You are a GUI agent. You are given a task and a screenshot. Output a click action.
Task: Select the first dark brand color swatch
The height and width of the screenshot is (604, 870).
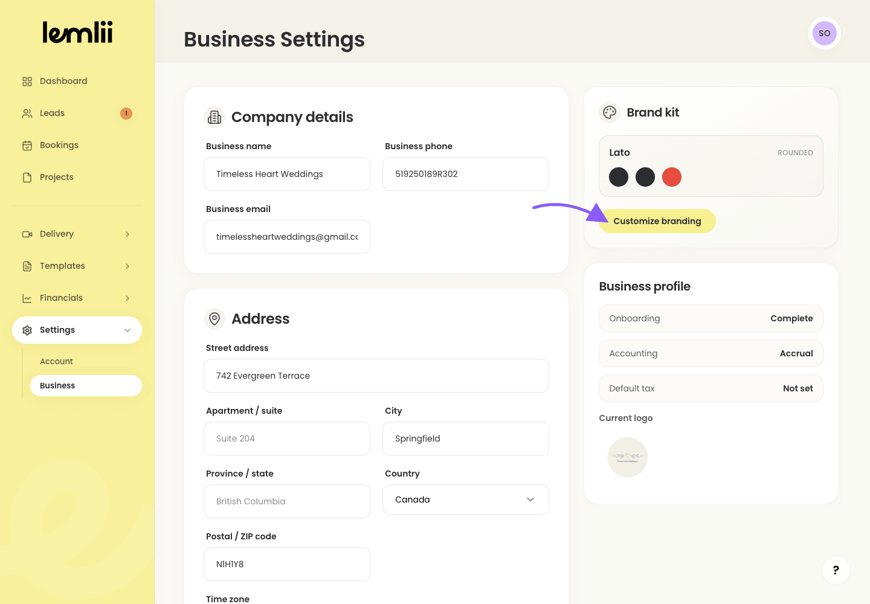pyautogui.click(x=619, y=177)
